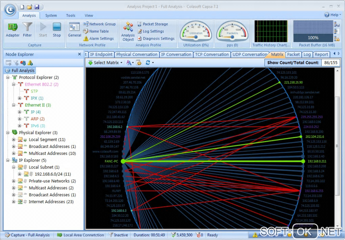Viewport: 345px width, 240px height.
Task: Switch to the System ribbon tab
Action: (51, 16)
